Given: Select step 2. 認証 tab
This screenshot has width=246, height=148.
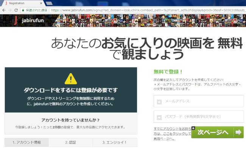Looking at the screenshot, I should point(71,142).
